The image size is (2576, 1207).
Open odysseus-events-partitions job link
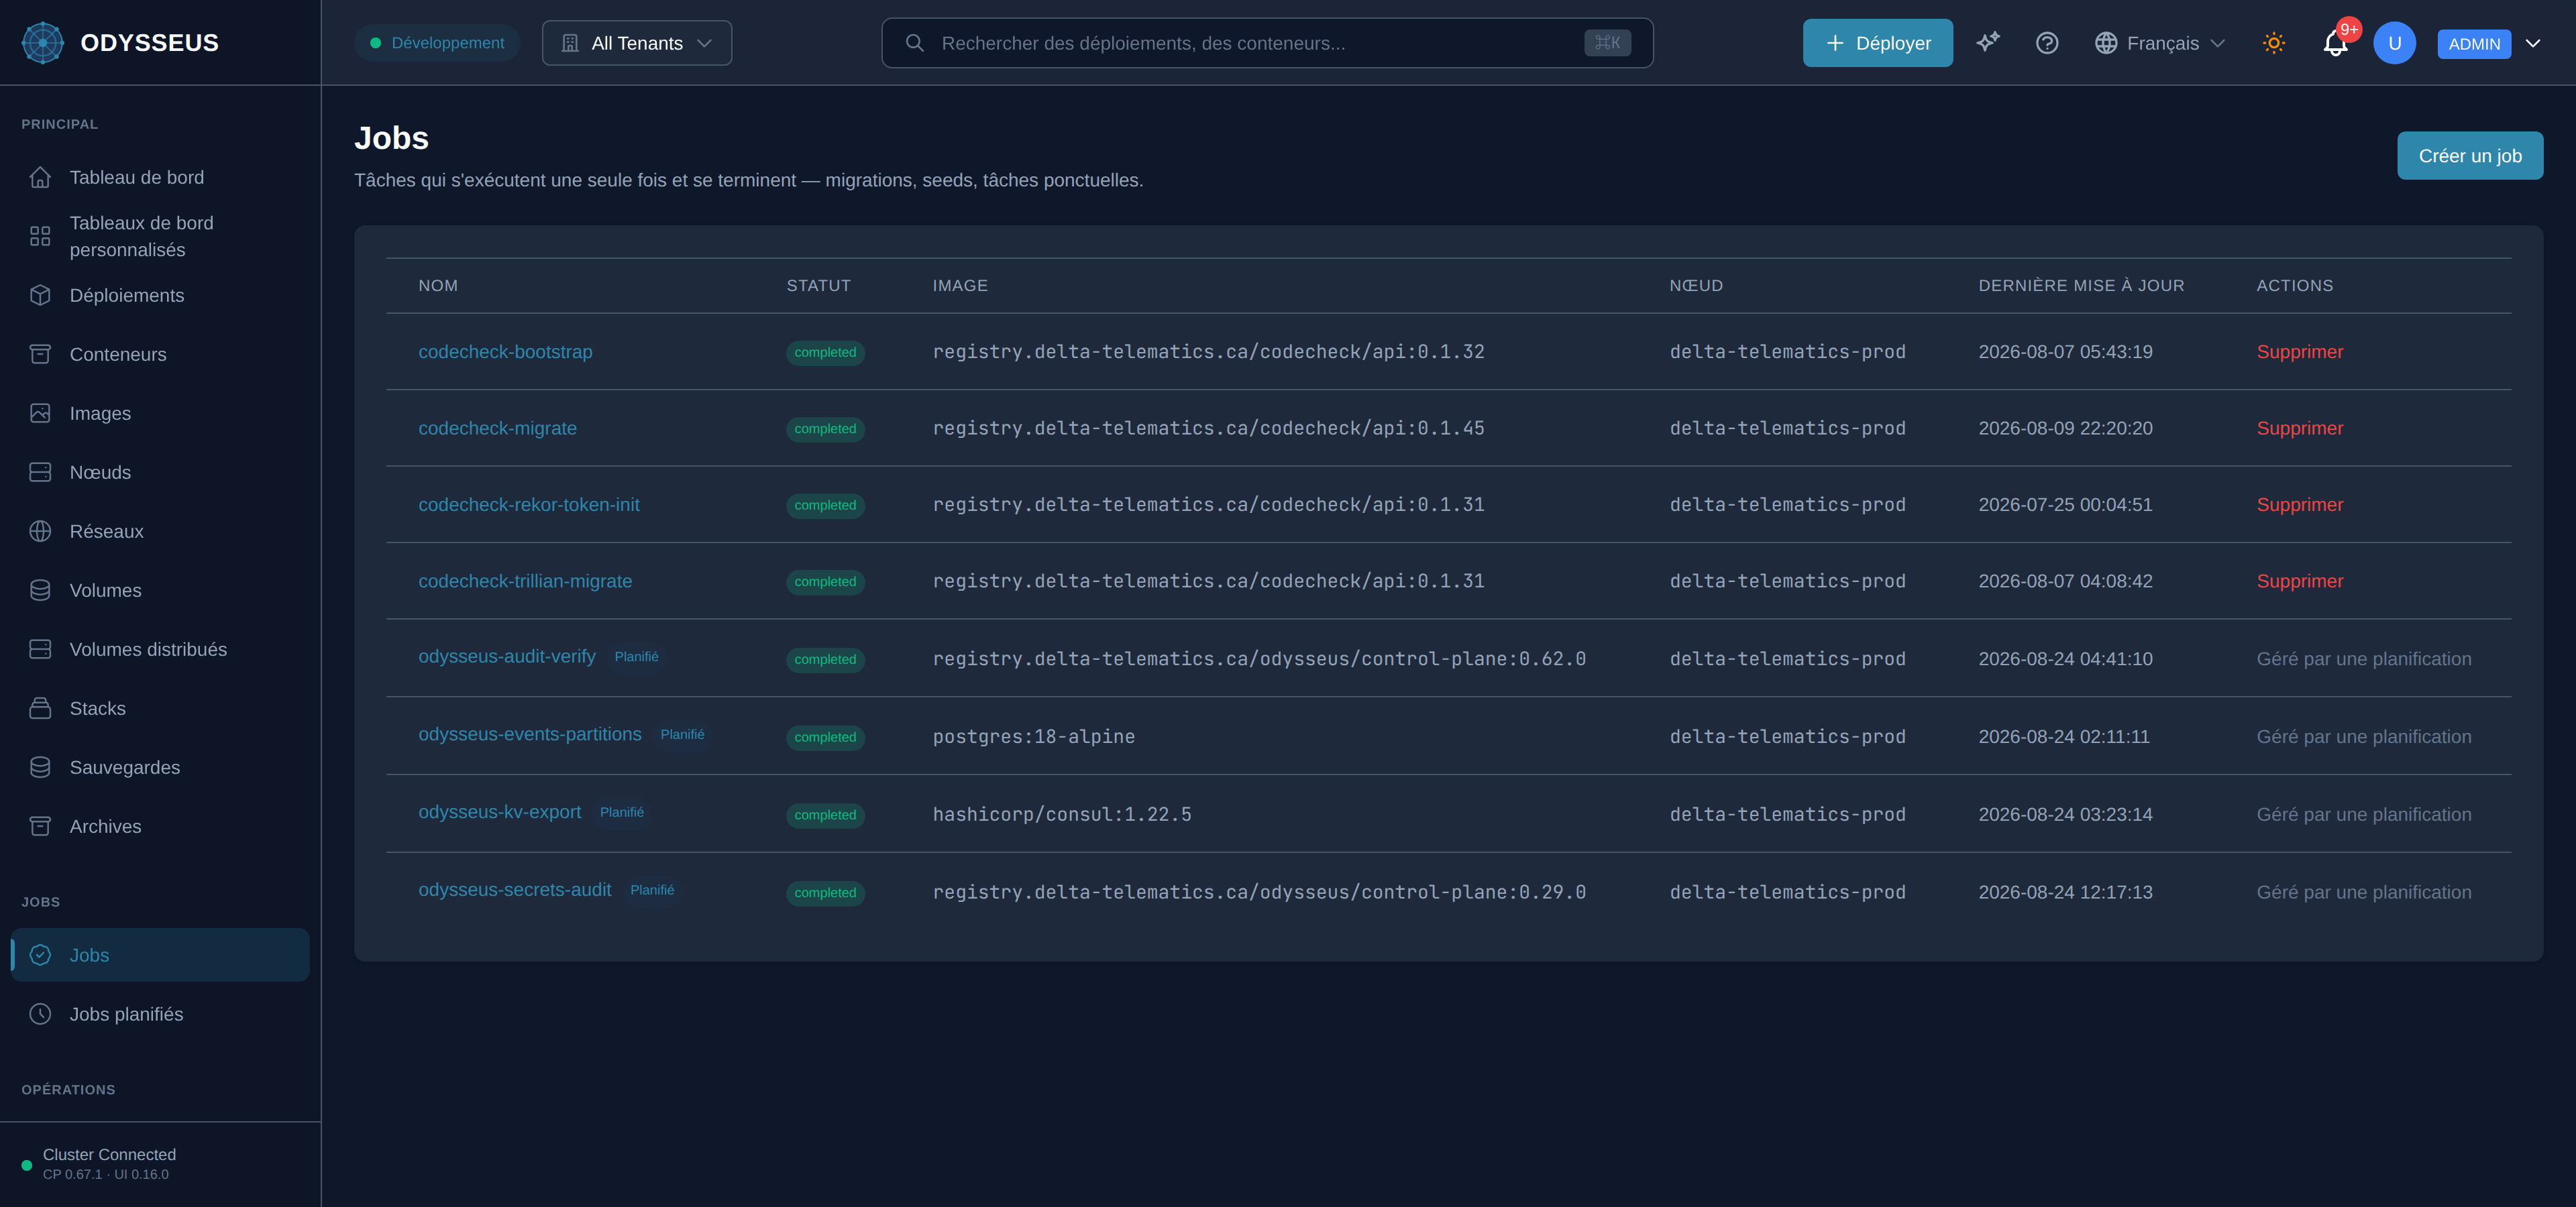(530, 734)
